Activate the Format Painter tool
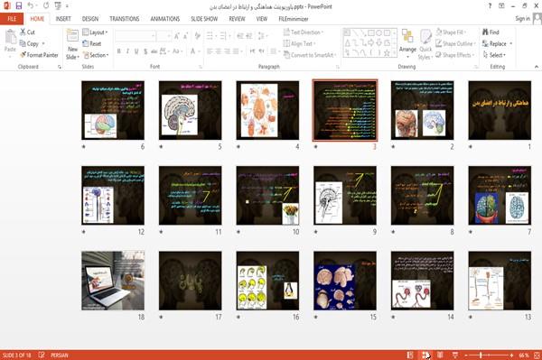This screenshot has width=542, height=360. [39, 55]
